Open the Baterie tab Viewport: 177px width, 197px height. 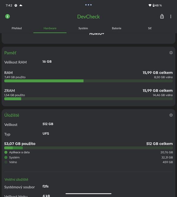click(116, 28)
